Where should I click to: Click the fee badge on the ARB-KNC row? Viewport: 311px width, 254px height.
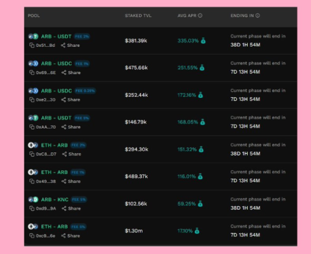(79, 199)
